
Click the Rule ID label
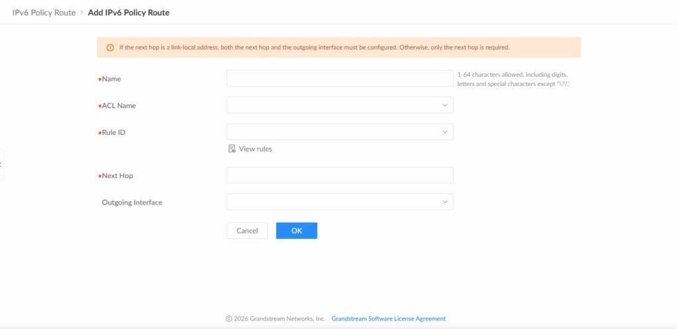click(113, 132)
